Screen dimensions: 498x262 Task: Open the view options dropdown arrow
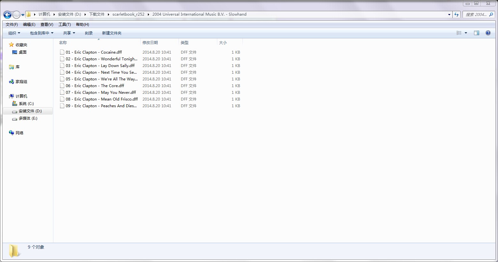(x=466, y=33)
